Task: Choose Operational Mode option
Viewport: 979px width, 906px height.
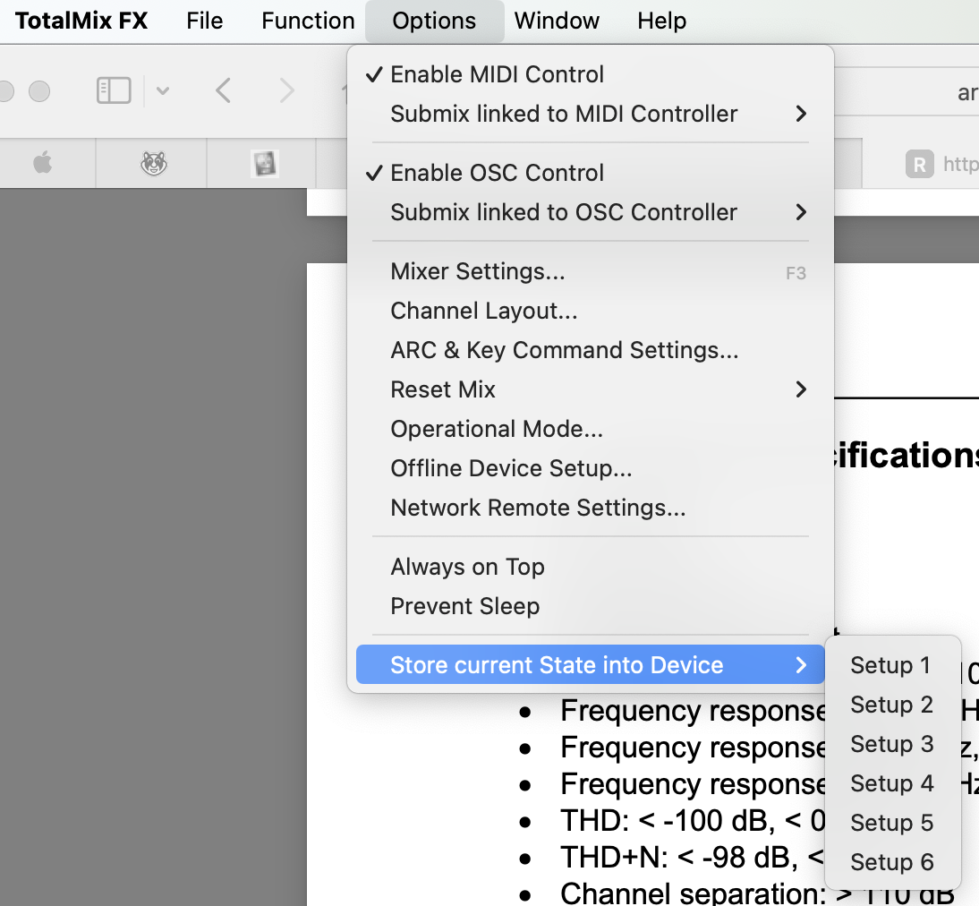Action: point(590,429)
